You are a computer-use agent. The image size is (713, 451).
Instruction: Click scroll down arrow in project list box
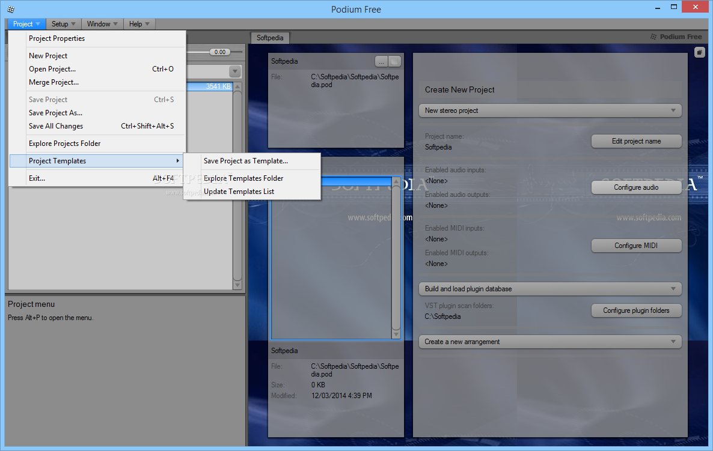[x=396, y=334]
